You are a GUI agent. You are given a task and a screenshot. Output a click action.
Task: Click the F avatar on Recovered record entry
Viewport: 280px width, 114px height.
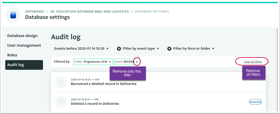click(x=61, y=82)
